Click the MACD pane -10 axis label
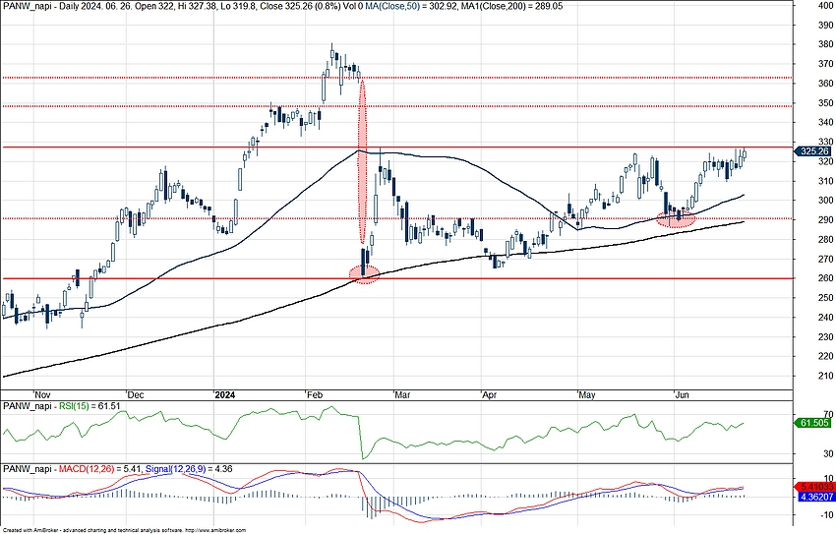 coord(826,515)
